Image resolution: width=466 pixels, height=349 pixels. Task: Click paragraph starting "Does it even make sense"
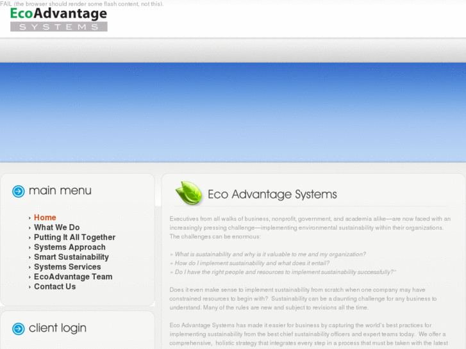(303, 298)
